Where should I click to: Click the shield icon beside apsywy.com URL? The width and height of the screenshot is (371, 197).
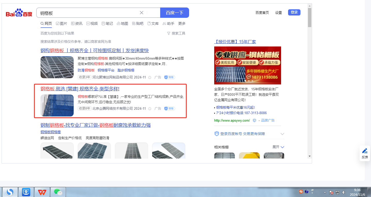pyautogui.click(x=254, y=120)
